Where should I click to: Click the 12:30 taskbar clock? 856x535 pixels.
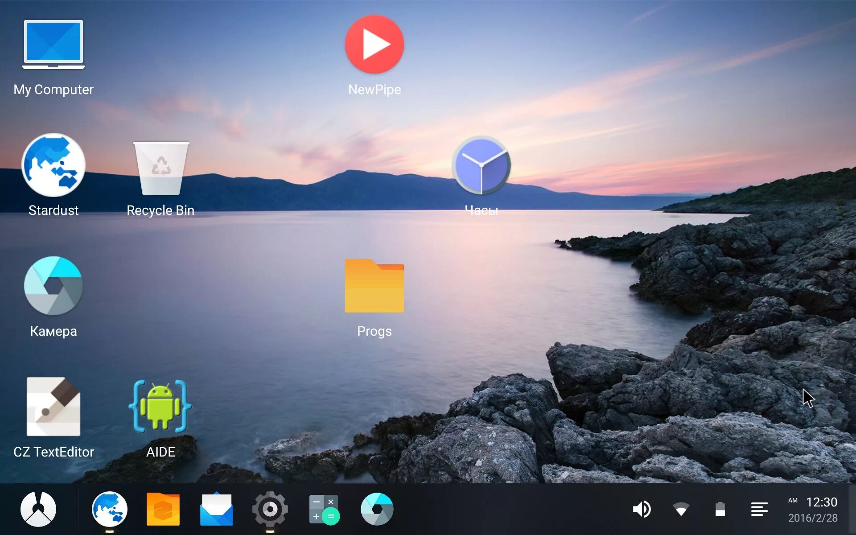[822, 502]
